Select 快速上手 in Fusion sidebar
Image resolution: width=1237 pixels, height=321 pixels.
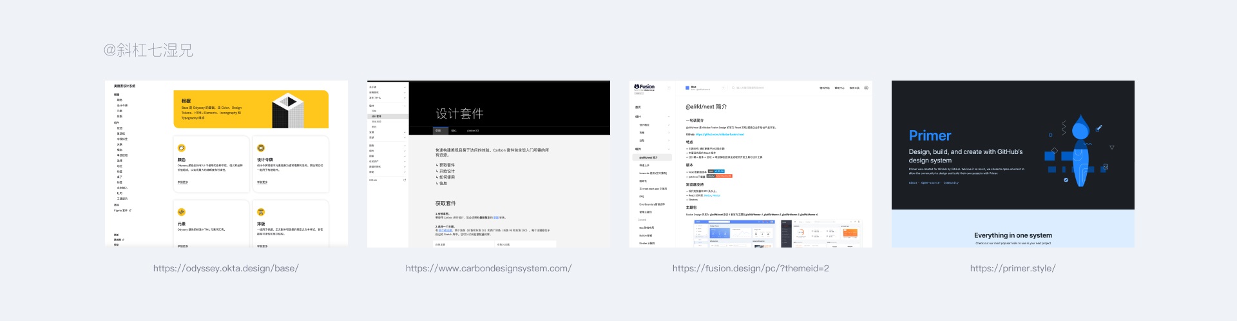(645, 165)
